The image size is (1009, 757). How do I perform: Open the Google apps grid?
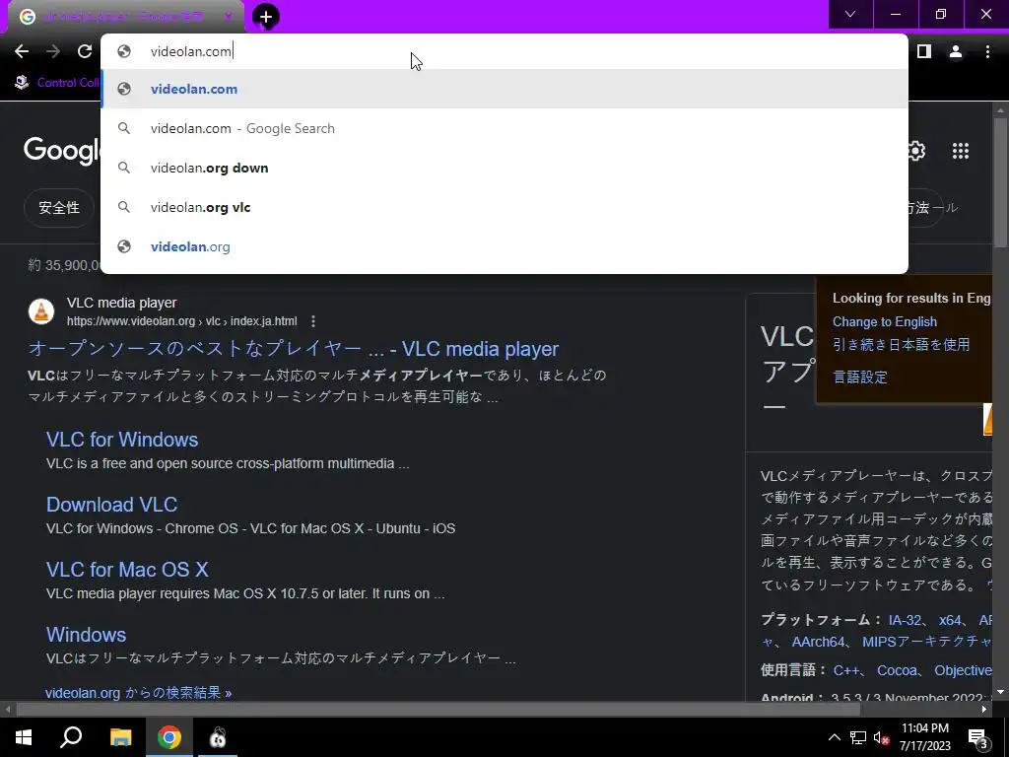[960, 151]
